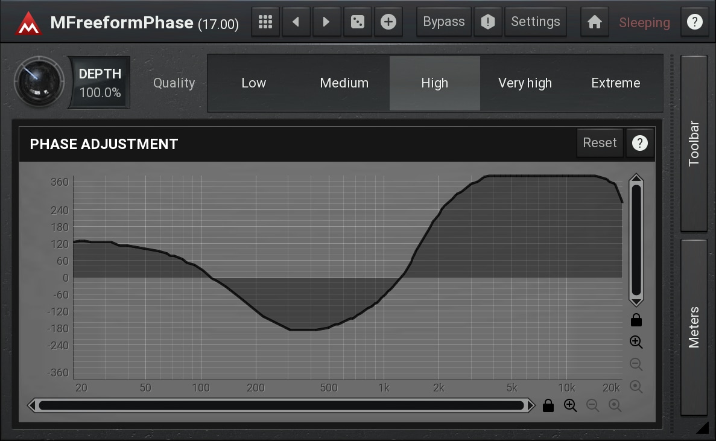The image size is (716, 441).
Task: Open the presets grid icon
Action: coord(265,22)
